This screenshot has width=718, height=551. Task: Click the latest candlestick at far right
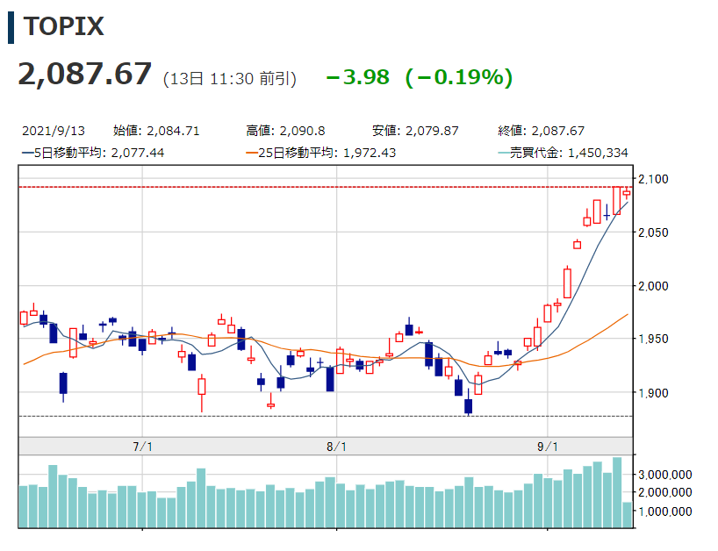coord(627,193)
